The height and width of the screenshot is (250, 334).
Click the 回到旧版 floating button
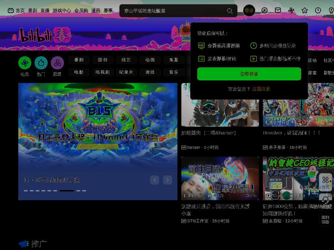[326, 220]
